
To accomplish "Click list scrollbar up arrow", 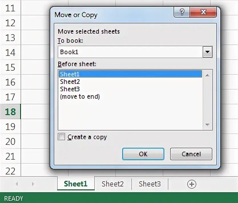I will point(207,75).
